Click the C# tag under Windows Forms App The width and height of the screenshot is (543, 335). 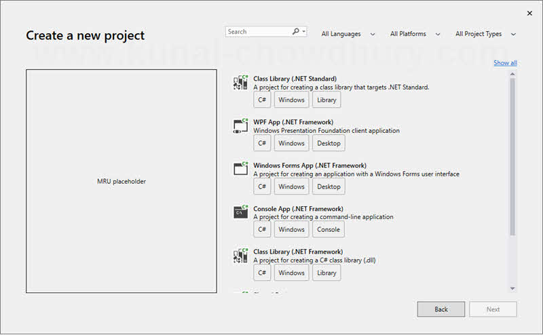(x=262, y=186)
